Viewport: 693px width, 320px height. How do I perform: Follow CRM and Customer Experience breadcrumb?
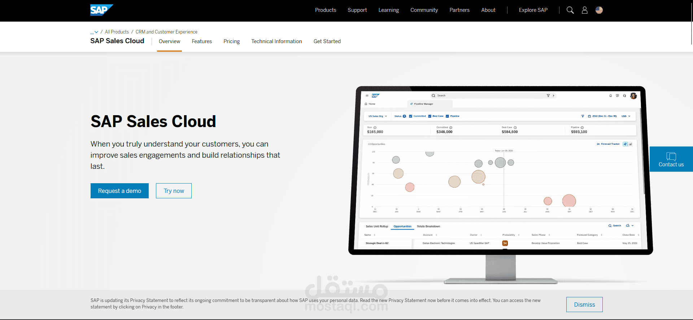click(x=166, y=32)
